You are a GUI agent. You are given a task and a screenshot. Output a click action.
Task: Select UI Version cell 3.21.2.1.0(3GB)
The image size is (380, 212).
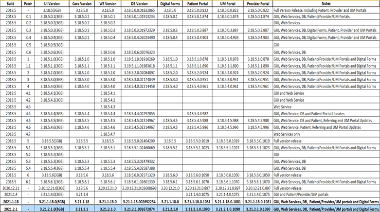coord(52,208)
